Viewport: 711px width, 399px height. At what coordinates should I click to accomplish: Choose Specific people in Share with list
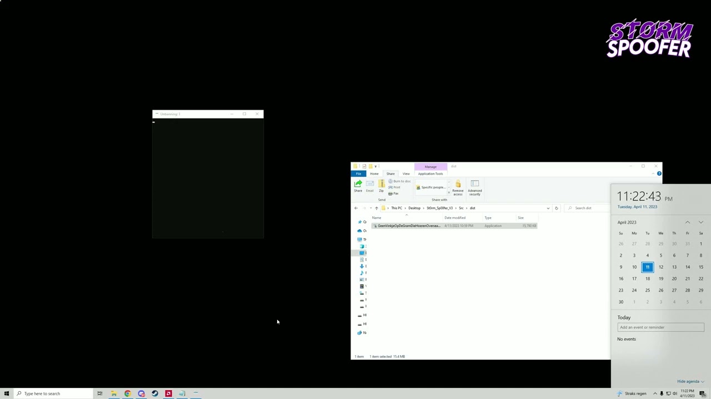(431, 187)
